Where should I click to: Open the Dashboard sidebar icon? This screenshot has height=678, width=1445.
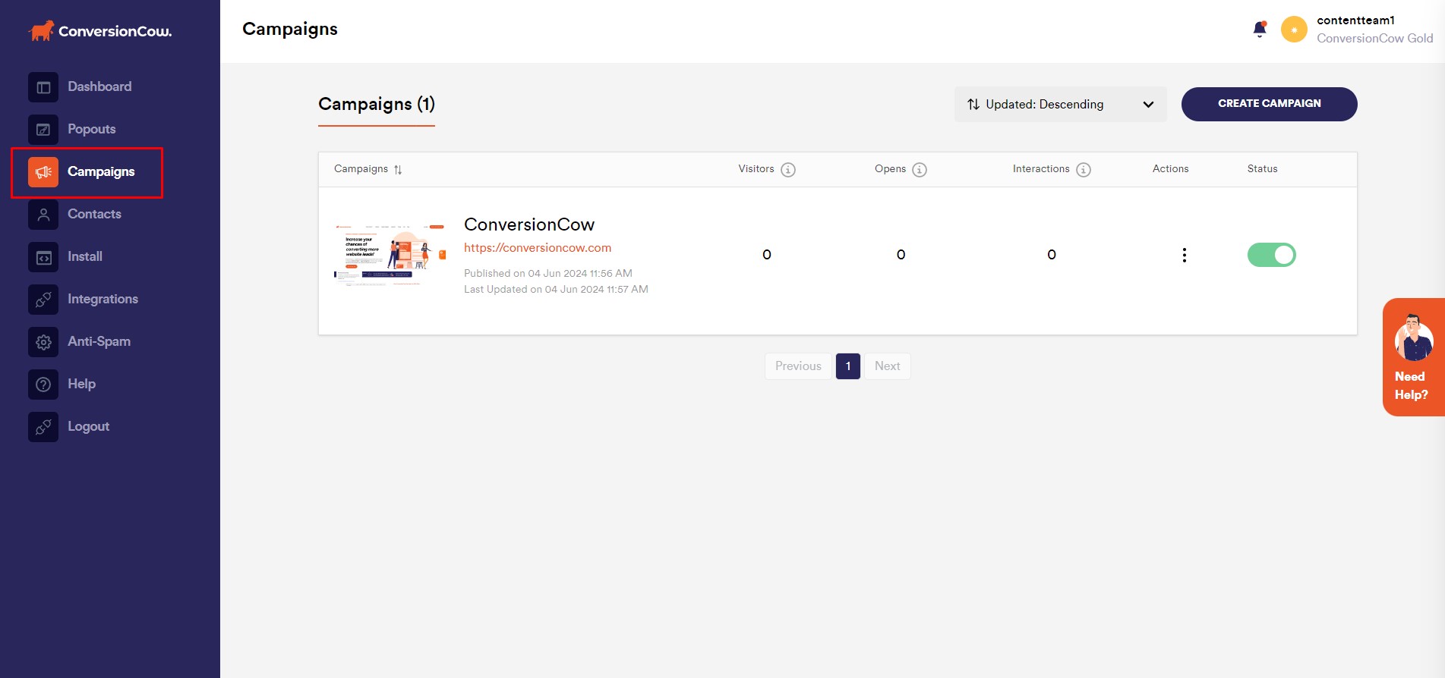43,87
